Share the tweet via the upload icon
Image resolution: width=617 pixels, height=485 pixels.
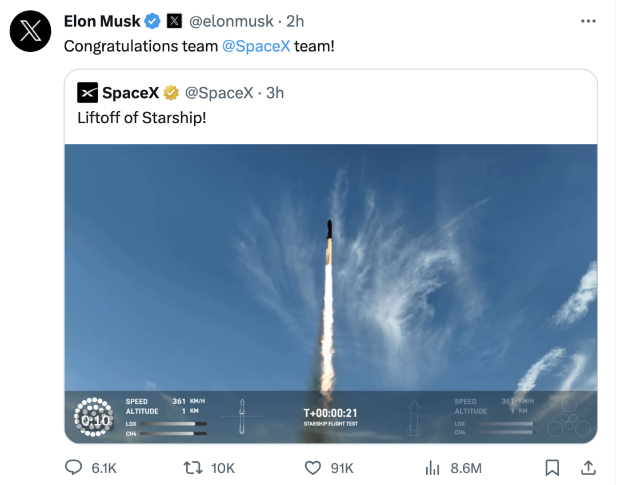588,467
